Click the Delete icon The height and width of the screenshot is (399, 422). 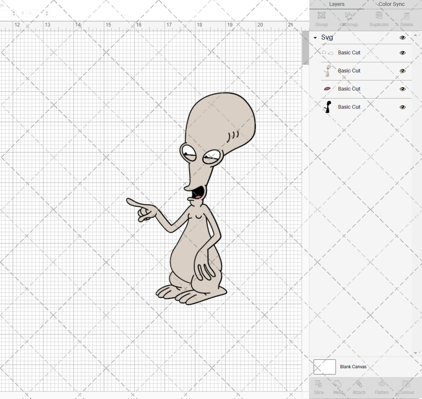click(x=405, y=19)
